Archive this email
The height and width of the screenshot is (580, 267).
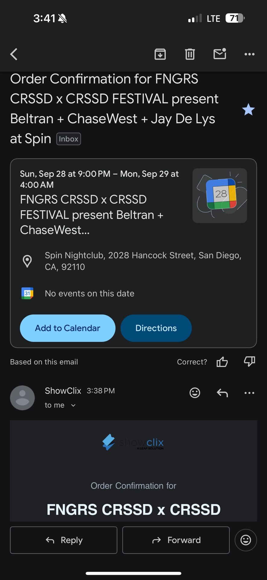click(160, 54)
